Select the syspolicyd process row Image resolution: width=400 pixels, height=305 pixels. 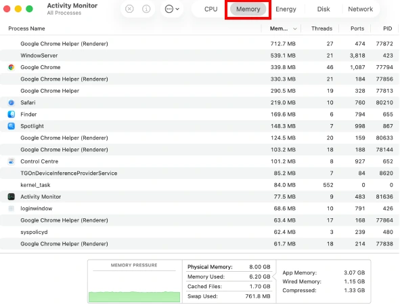click(x=200, y=232)
